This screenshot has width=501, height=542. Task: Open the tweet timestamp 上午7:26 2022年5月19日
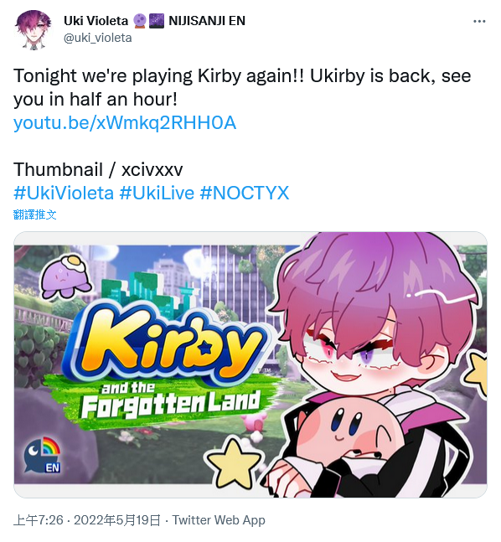(x=87, y=520)
